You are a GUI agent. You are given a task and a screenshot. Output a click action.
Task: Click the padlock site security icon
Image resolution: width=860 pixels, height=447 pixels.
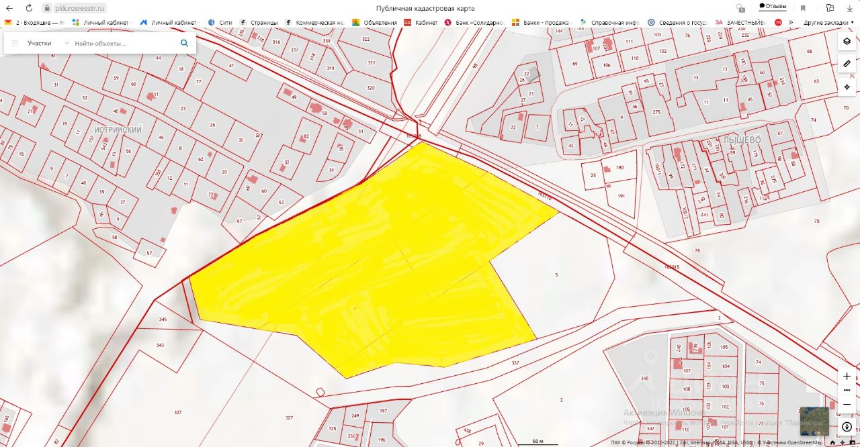point(47,8)
